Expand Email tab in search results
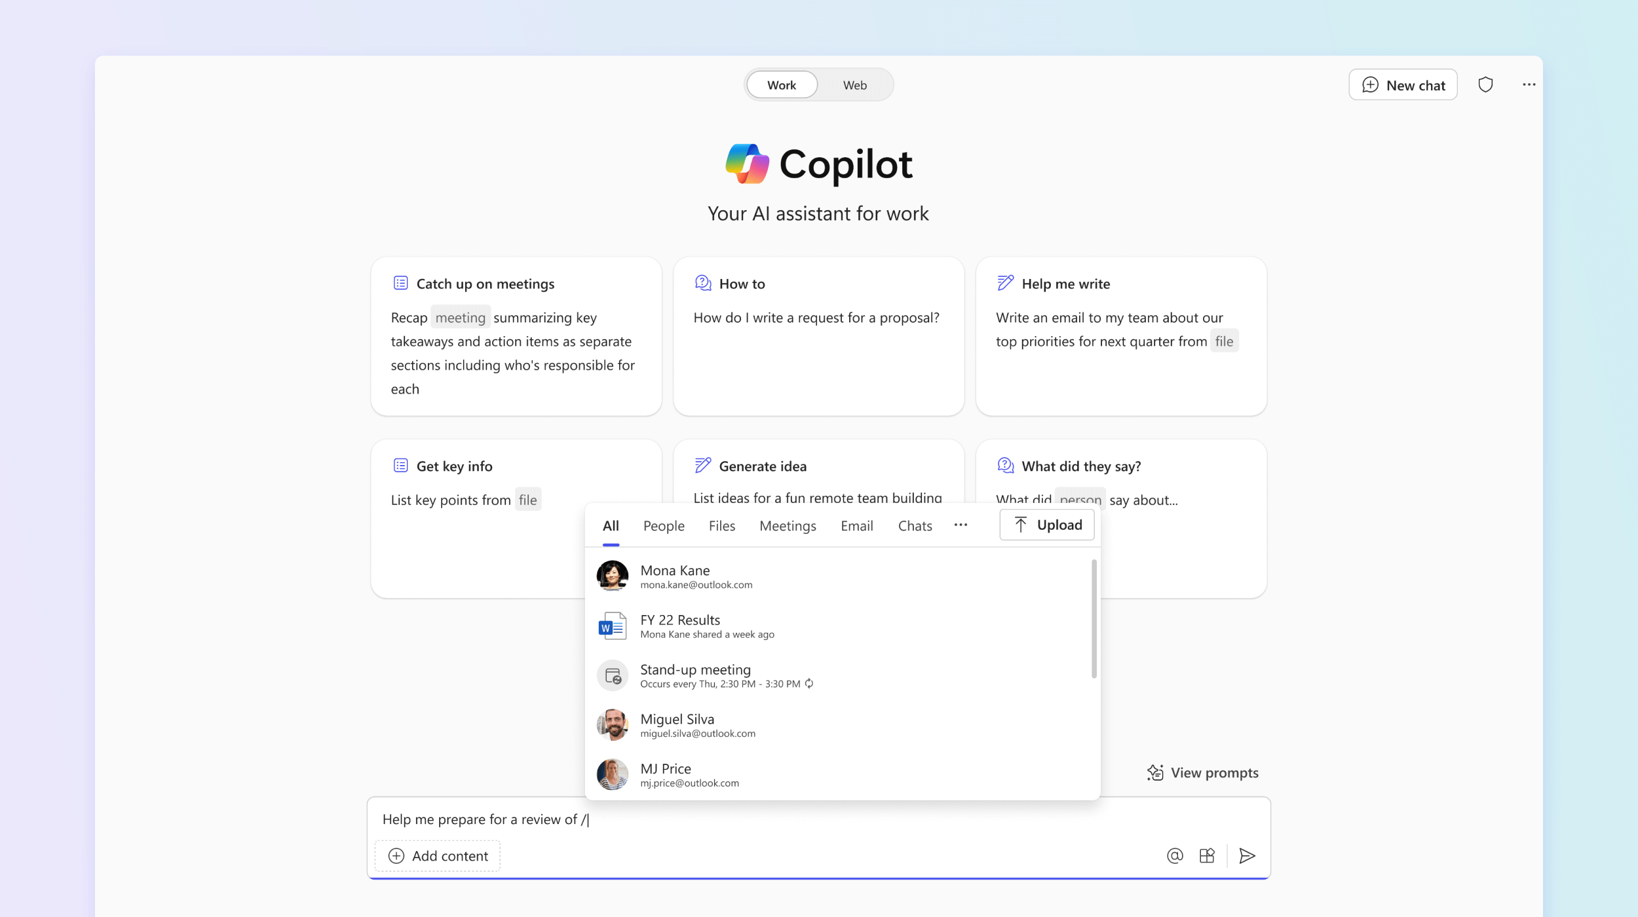This screenshot has width=1638, height=917. (857, 524)
